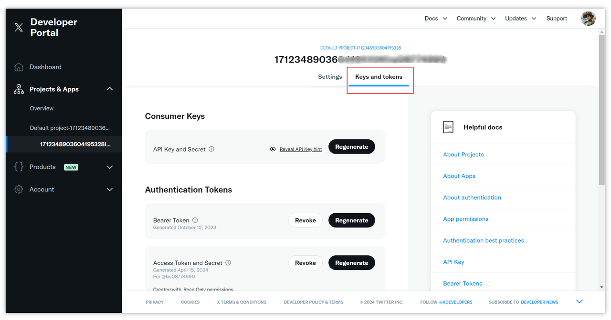Click the Projects & Apps hierarchy icon
611x320 pixels.
point(19,89)
